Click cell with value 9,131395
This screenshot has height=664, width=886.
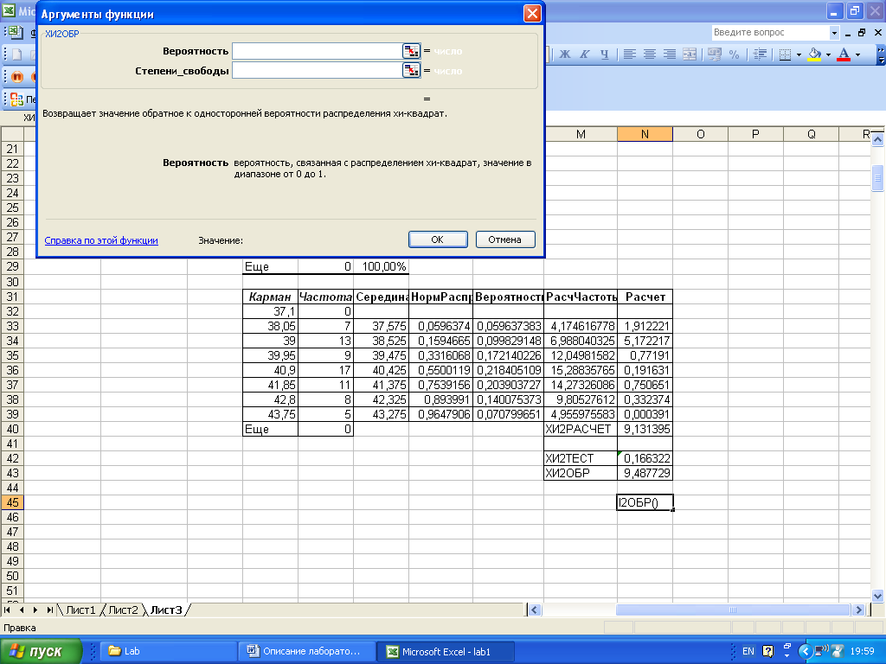click(x=645, y=429)
